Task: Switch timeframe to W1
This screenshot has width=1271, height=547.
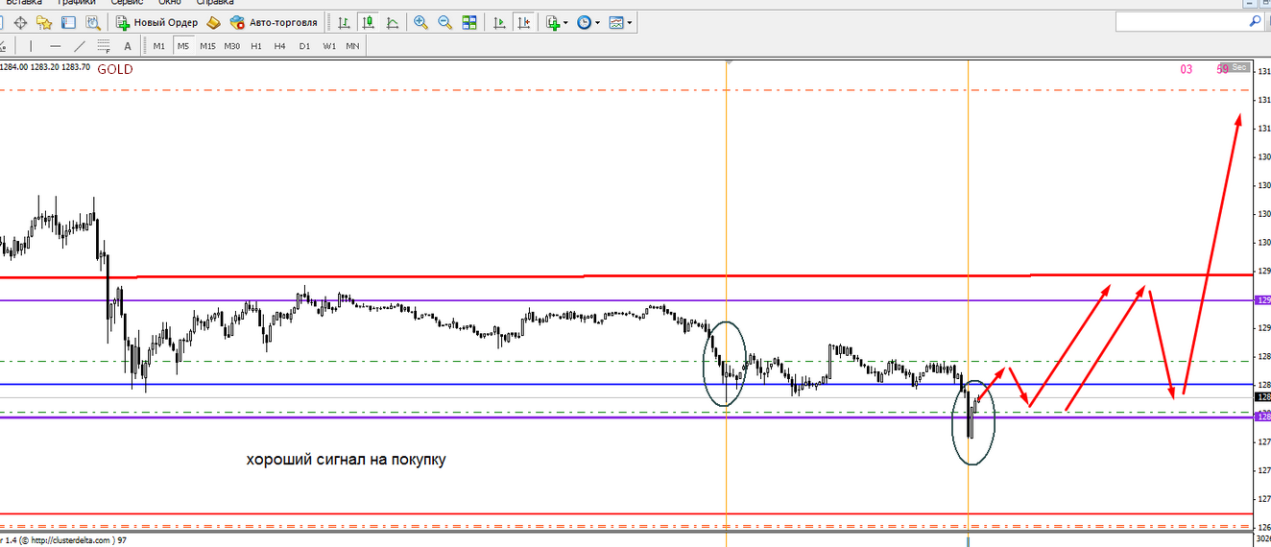Action: coord(329,45)
